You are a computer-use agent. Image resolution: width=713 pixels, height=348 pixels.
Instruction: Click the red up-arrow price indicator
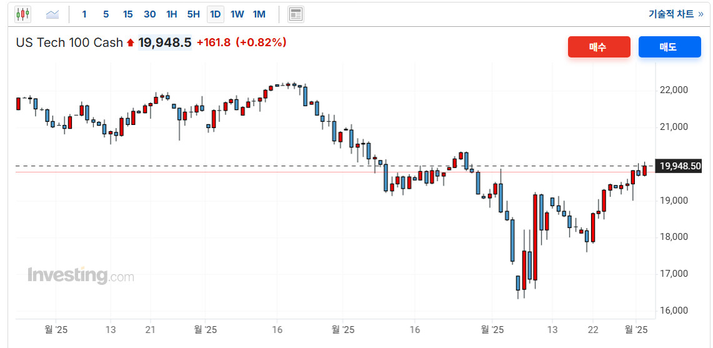coord(130,43)
